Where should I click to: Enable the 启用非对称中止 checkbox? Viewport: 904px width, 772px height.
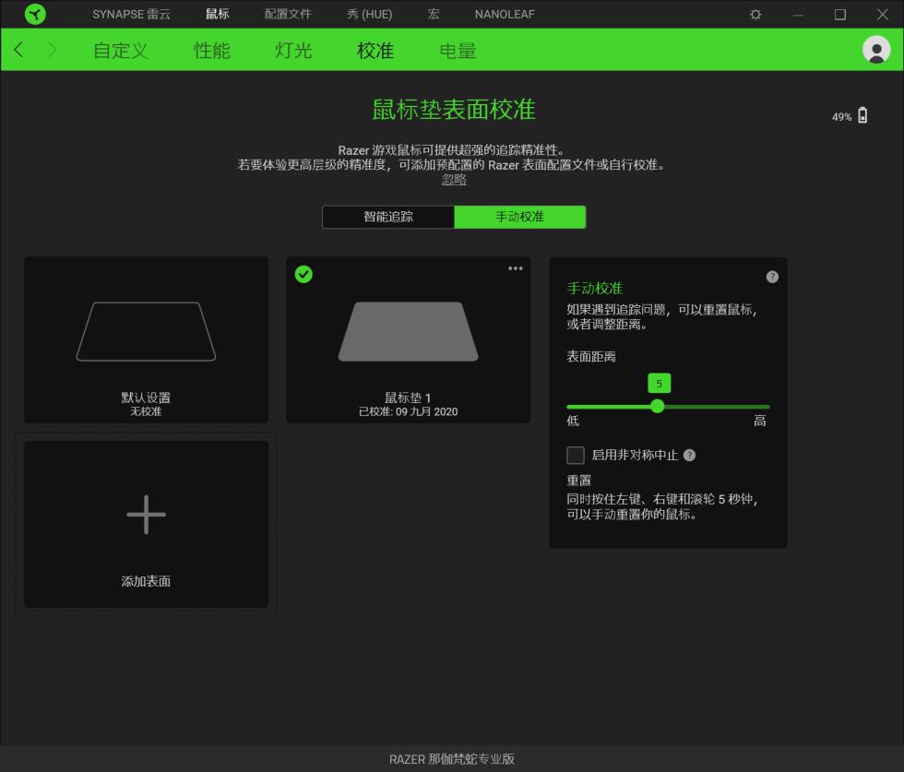pos(576,456)
